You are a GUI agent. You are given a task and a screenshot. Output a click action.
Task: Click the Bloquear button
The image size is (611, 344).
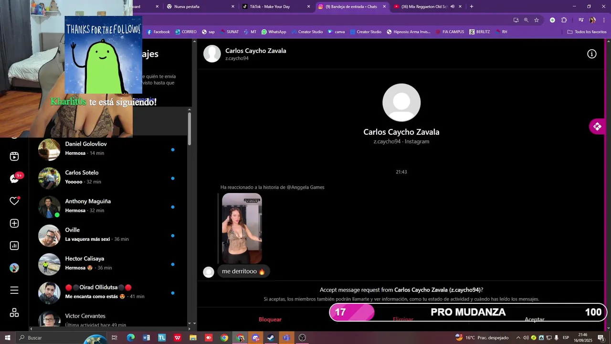(x=270, y=319)
